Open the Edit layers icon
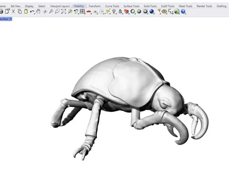Viewport: 229px width, 172px height. click(127, 11)
